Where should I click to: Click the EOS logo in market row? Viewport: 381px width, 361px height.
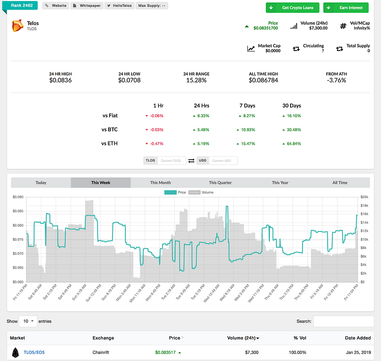coord(15,352)
